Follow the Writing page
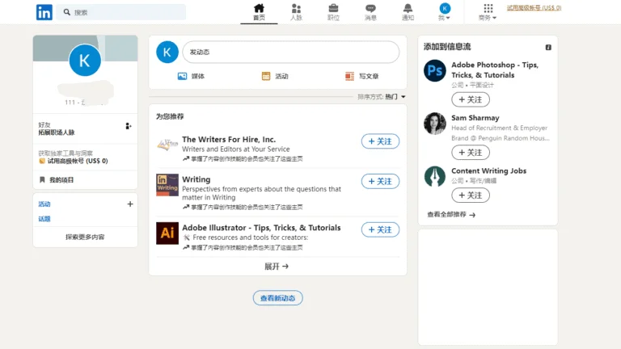621x349 pixels. click(x=380, y=181)
